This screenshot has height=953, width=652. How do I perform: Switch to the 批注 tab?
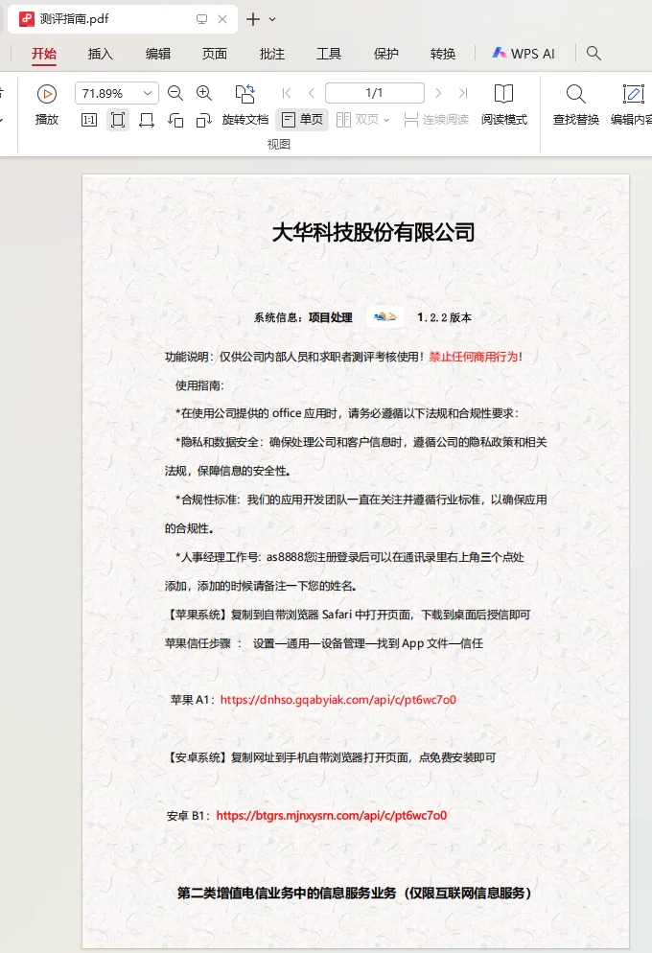[x=272, y=54]
